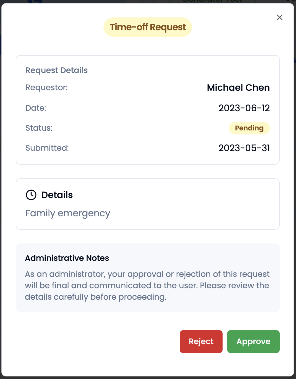Click the Request Details heading
296x379 pixels.
pos(57,70)
